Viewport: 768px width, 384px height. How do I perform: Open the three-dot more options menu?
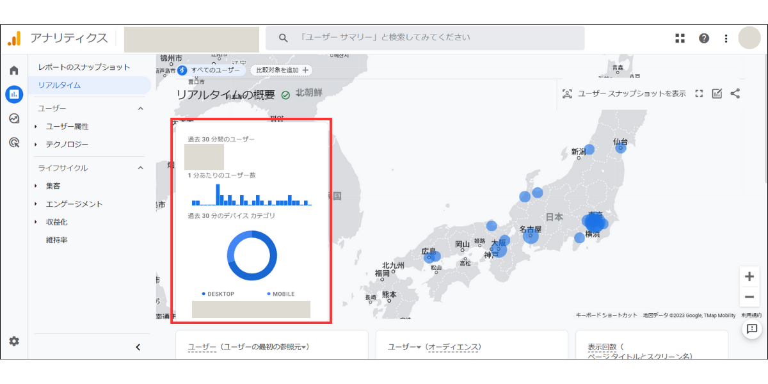coord(726,38)
